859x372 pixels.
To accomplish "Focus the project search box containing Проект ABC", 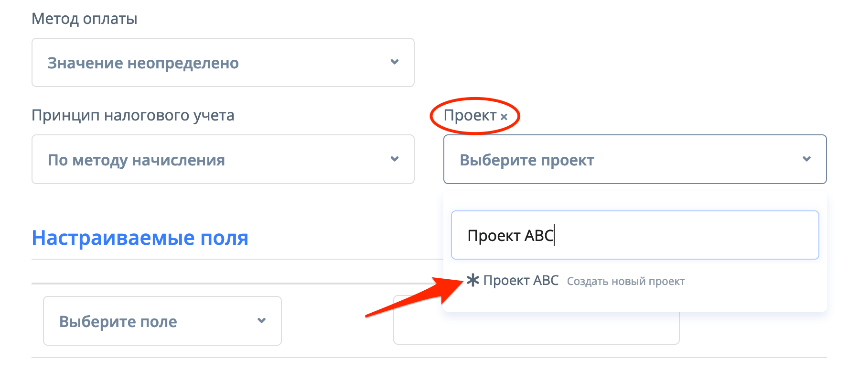I will 634,235.
